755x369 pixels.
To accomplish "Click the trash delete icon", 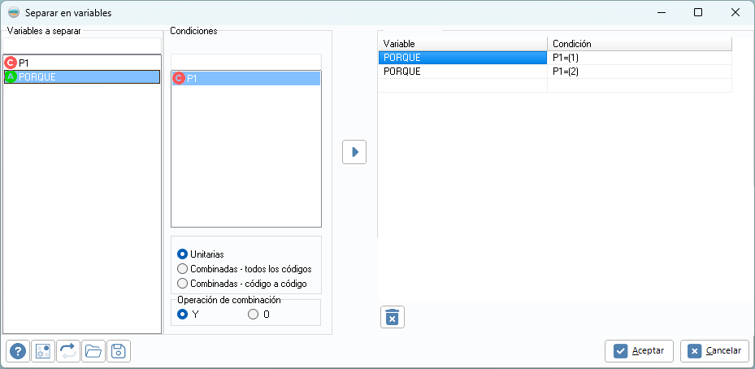I will coord(392,317).
